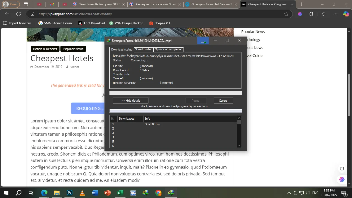Click connections list scrollbar thumb
The width and height of the screenshot is (352, 198).
[239, 122]
